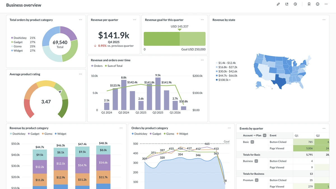Click the Widget 27% donut legend entry
Image resolution: width=336 pixels, height=189 pixels.
click(23, 51)
